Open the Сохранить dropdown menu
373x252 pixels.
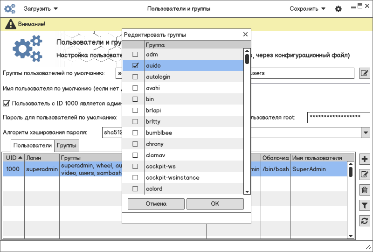(307, 9)
